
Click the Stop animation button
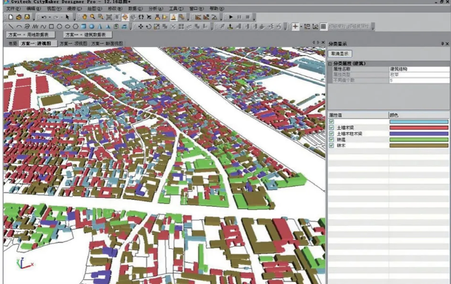(x=248, y=17)
